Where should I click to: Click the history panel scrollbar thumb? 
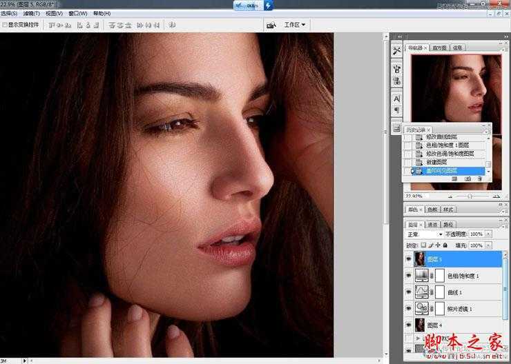pos(488,165)
